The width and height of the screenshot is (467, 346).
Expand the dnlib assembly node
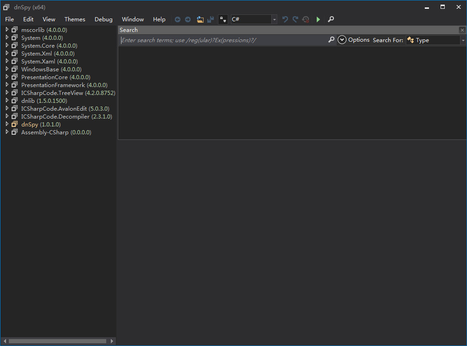point(7,101)
